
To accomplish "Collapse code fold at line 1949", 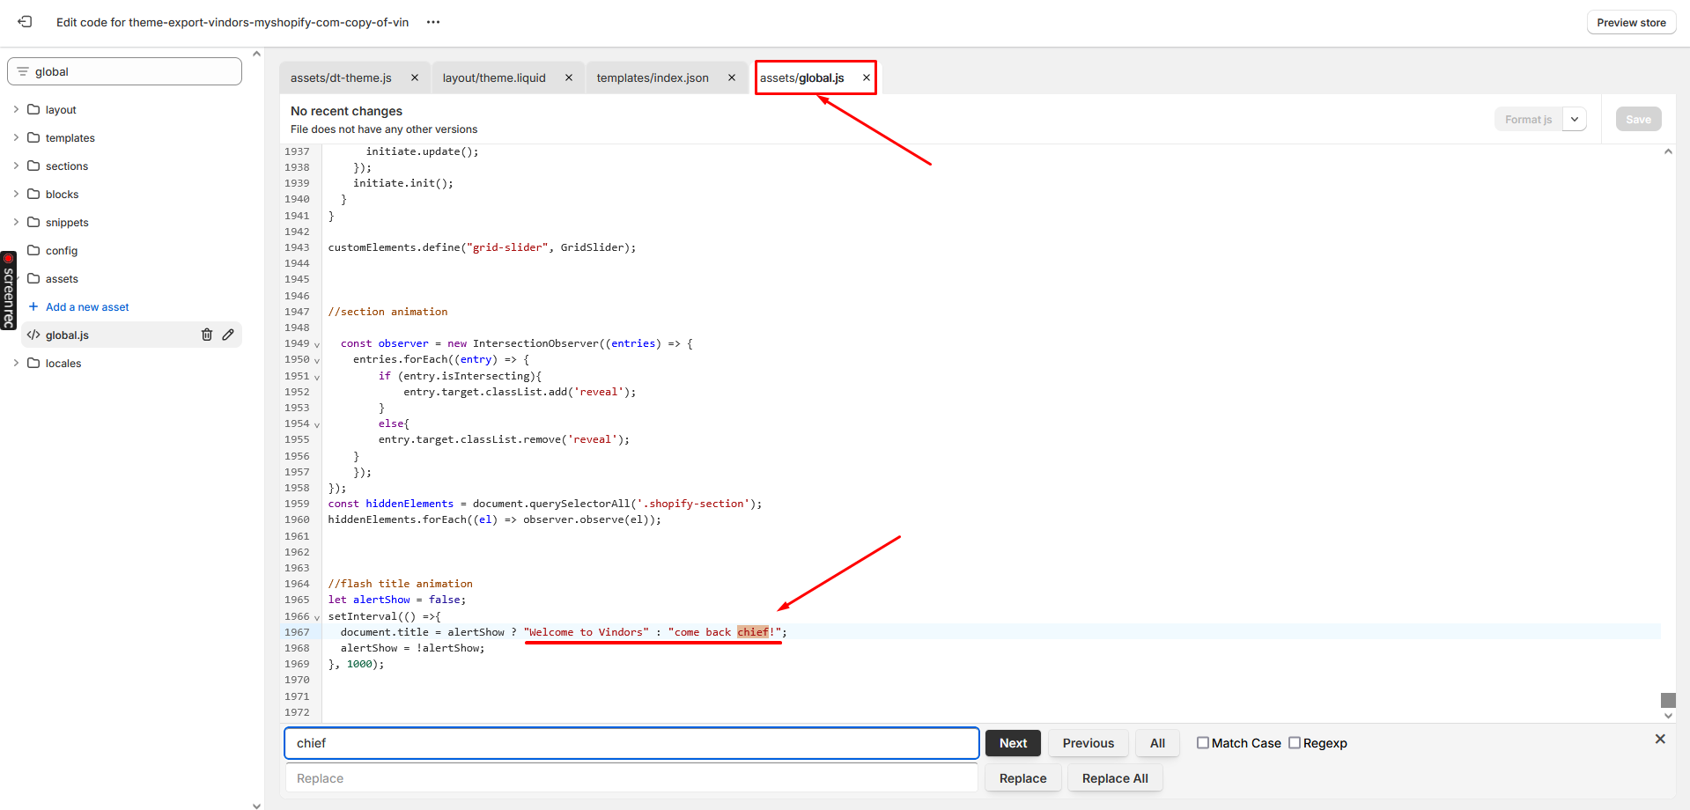I will coord(317,344).
